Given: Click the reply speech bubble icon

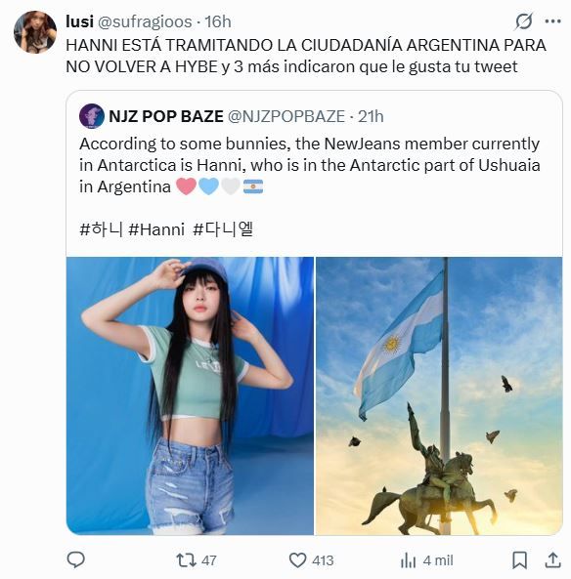Looking at the screenshot, I should (76, 559).
